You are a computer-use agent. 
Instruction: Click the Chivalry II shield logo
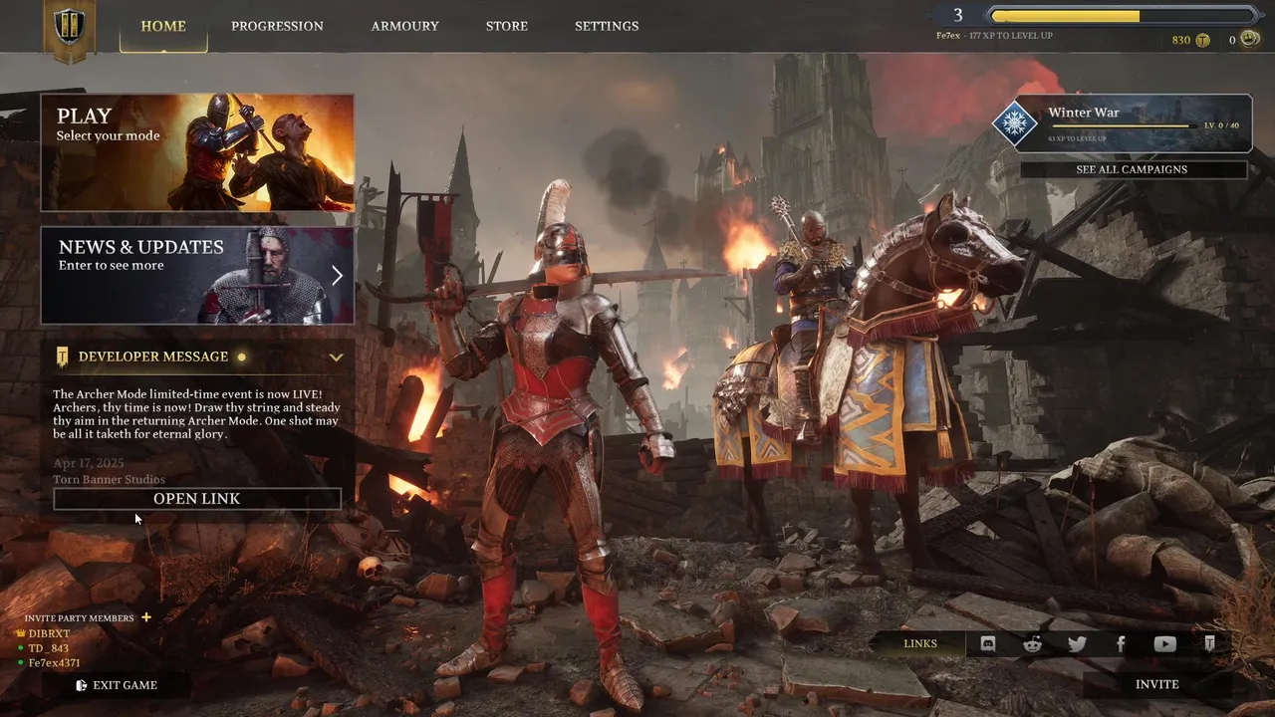[x=70, y=28]
